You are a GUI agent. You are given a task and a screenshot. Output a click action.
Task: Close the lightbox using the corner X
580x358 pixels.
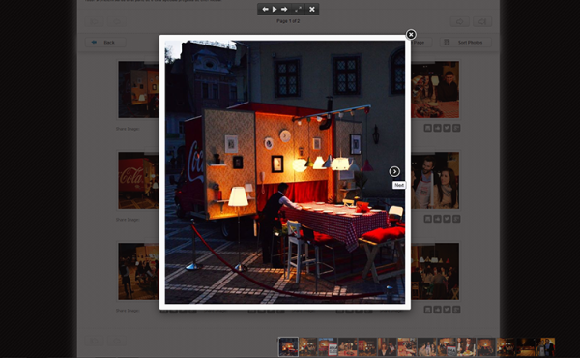(x=411, y=35)
